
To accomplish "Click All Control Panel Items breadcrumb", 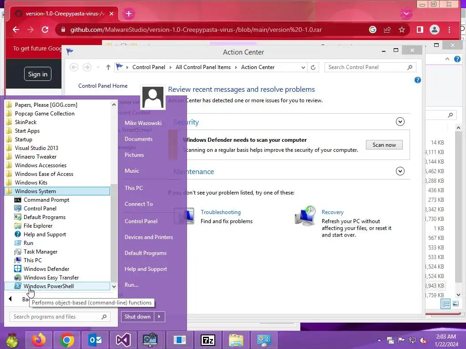I will point(203,67).
